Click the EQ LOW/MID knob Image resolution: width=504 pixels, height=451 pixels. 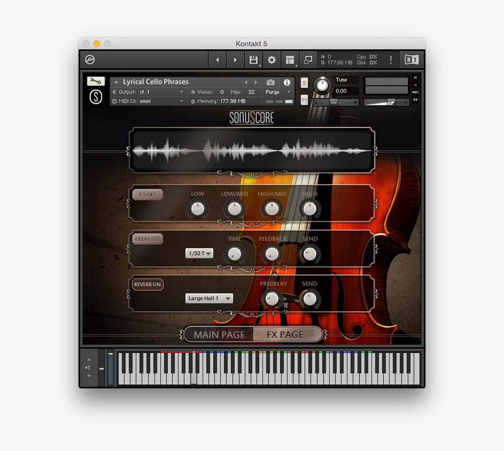tap(234, 209)
